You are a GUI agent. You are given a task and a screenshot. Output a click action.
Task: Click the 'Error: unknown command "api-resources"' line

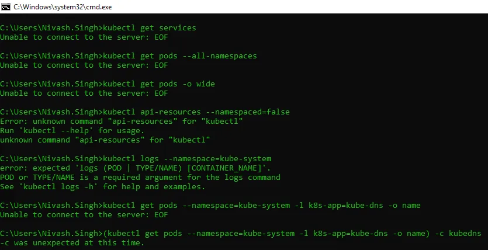click(122, 121)
